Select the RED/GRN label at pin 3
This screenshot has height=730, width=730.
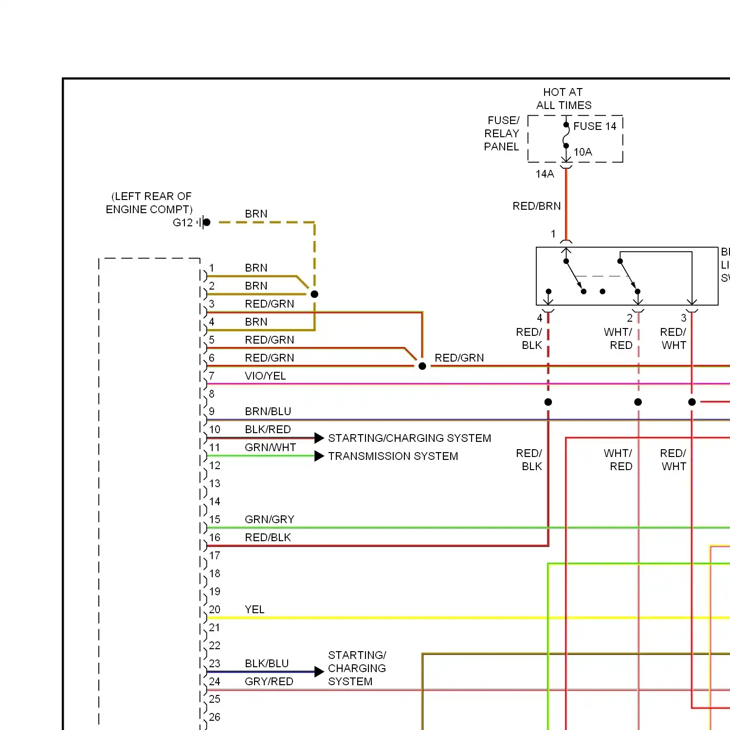click(269, 304)
